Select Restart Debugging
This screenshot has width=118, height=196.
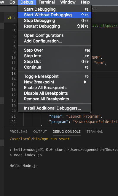pos(55,26)
